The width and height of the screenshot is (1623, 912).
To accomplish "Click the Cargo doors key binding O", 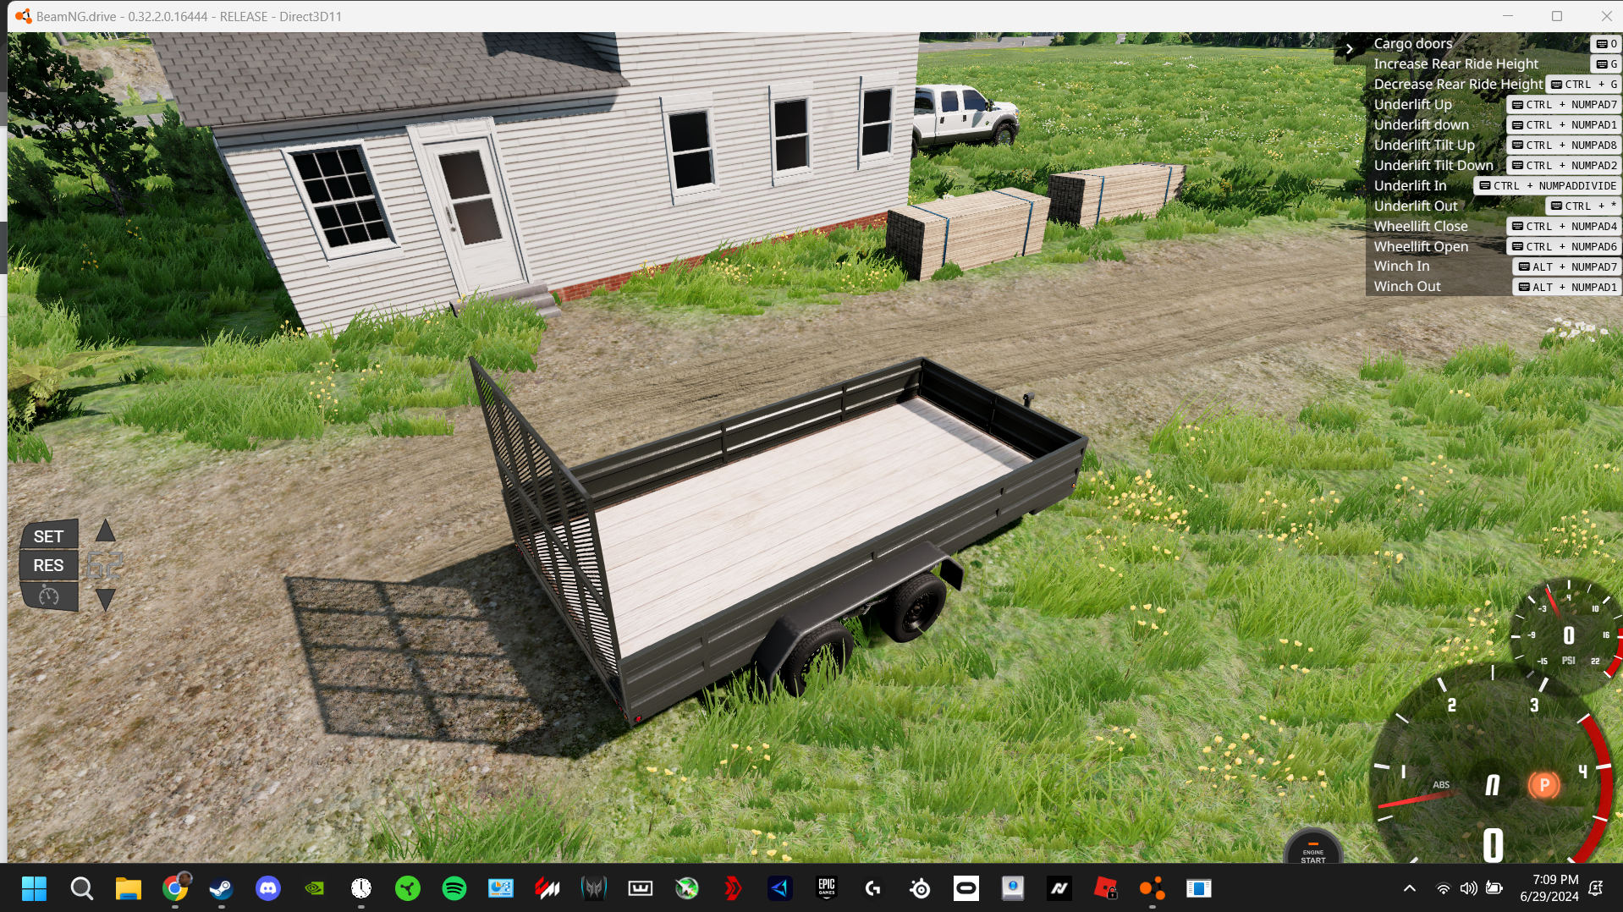I will (1606, 44).
